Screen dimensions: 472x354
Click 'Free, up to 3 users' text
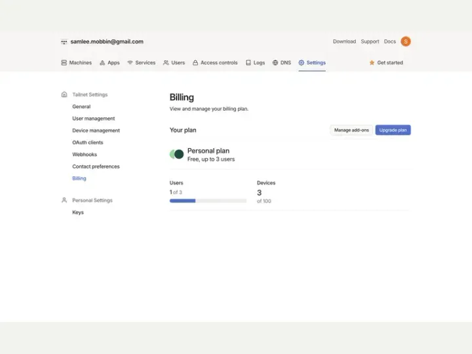(x=211, y=159)
